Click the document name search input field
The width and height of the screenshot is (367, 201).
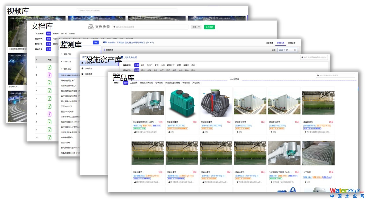tap(151, 27)
